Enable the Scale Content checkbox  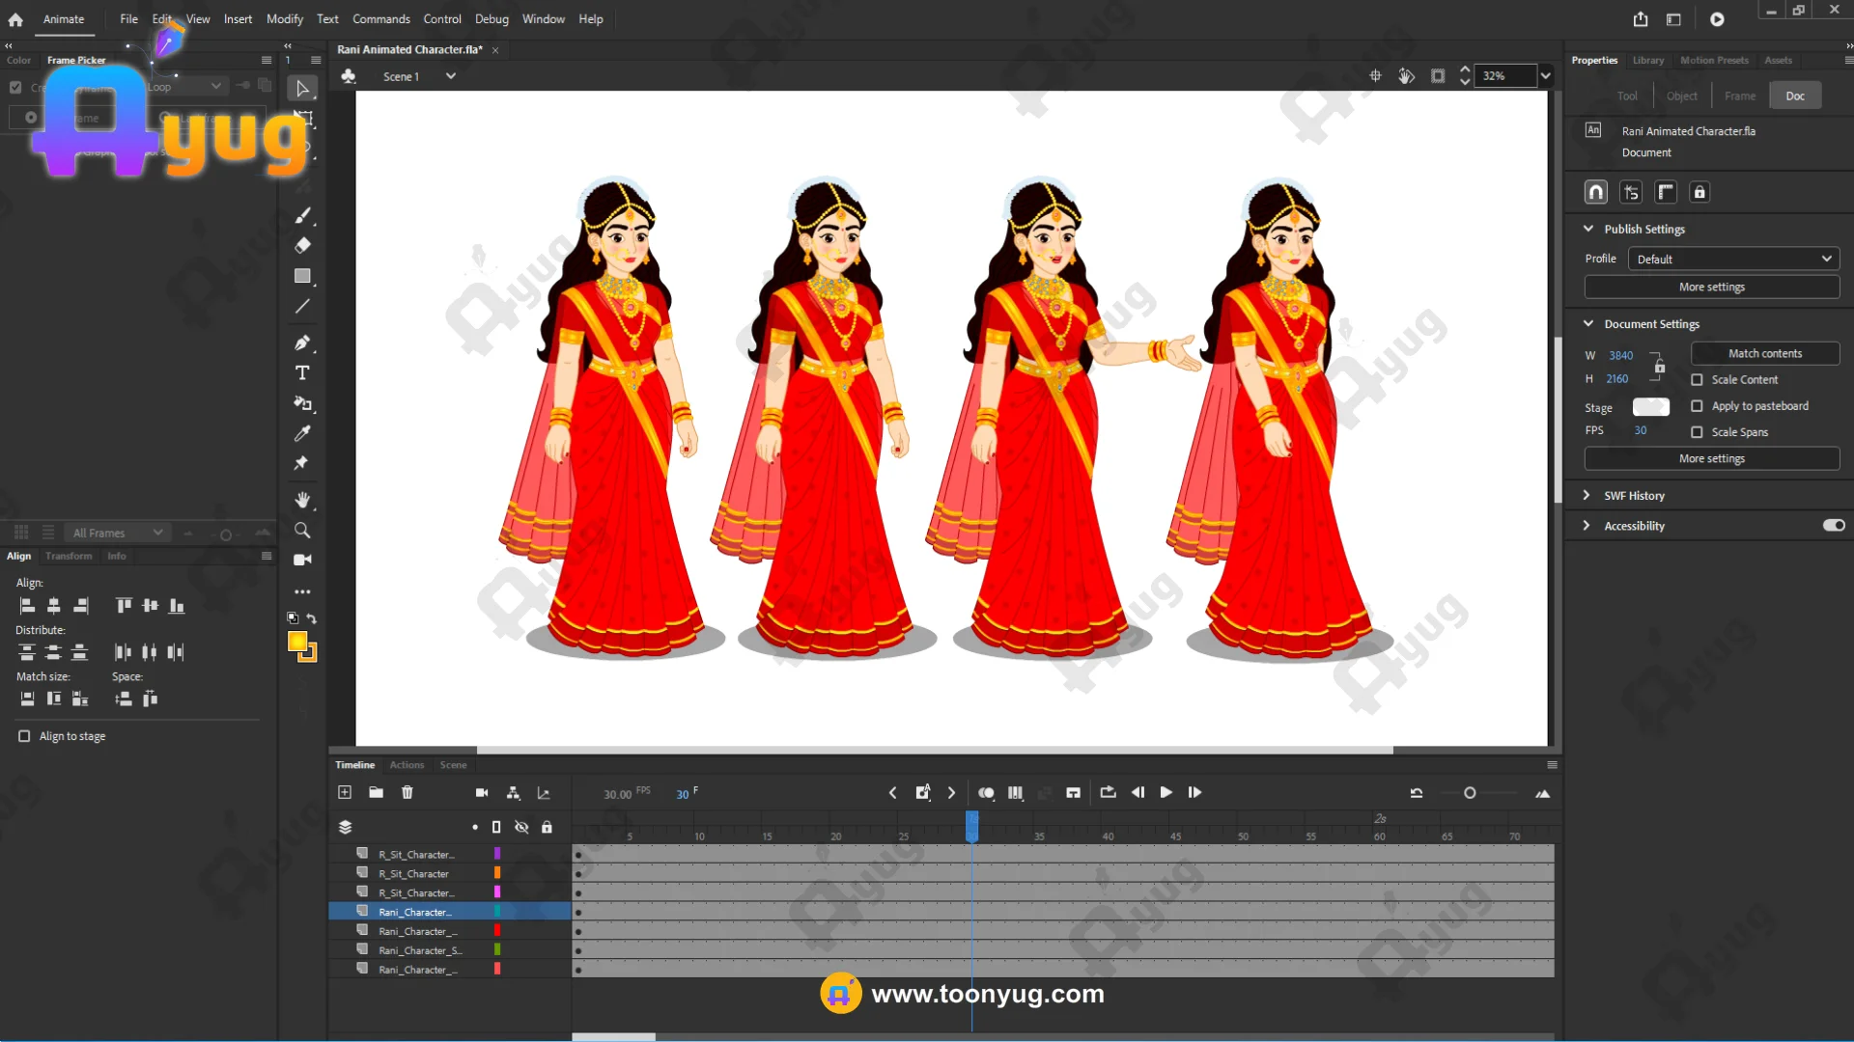click(1697, 380)
